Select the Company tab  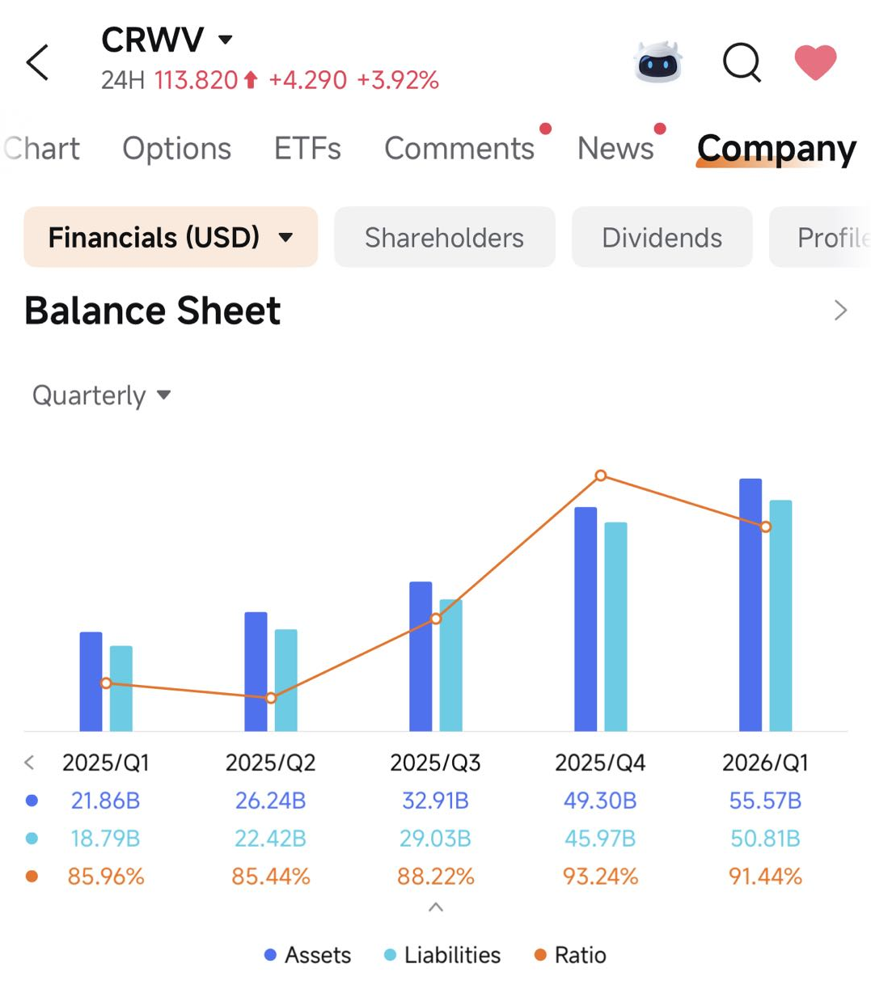776,149
